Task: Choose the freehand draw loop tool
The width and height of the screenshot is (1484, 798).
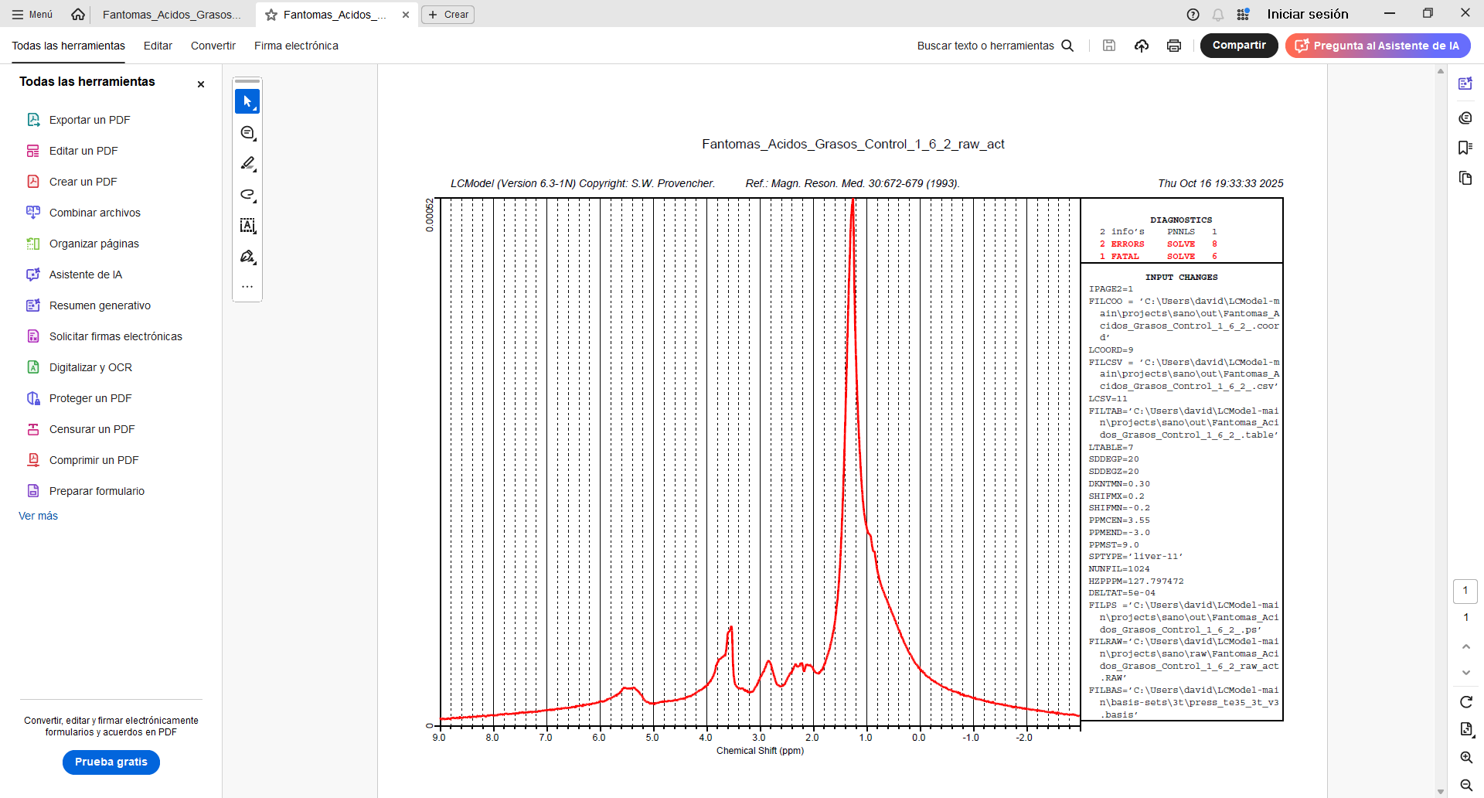Action: tap(247, 195)
